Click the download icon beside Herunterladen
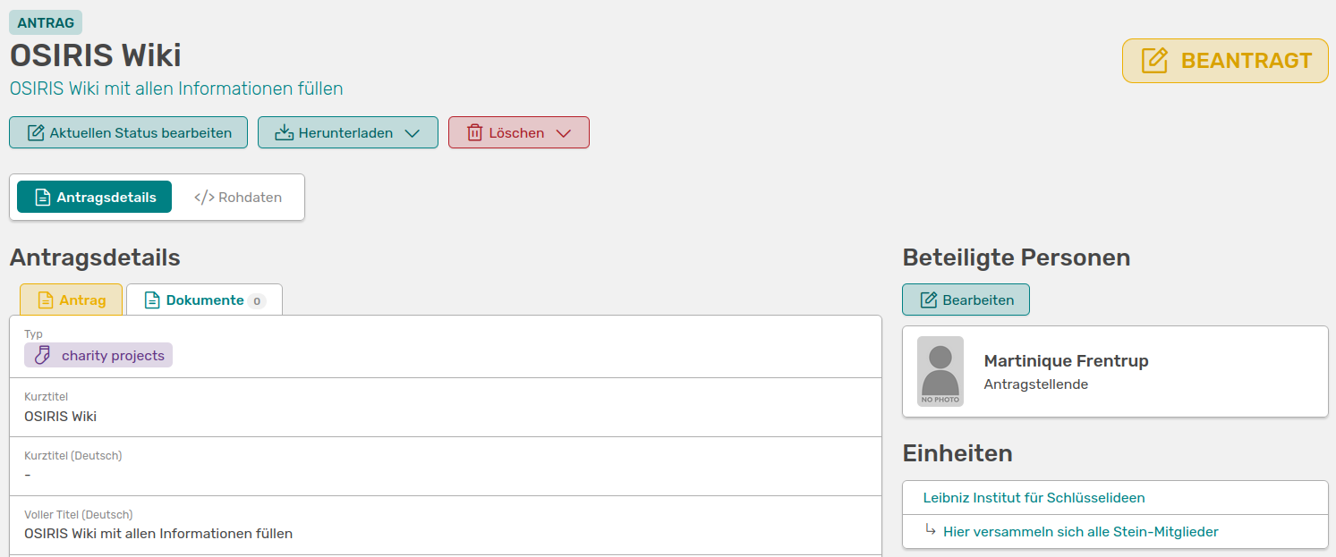 click(x=284, y=133)
